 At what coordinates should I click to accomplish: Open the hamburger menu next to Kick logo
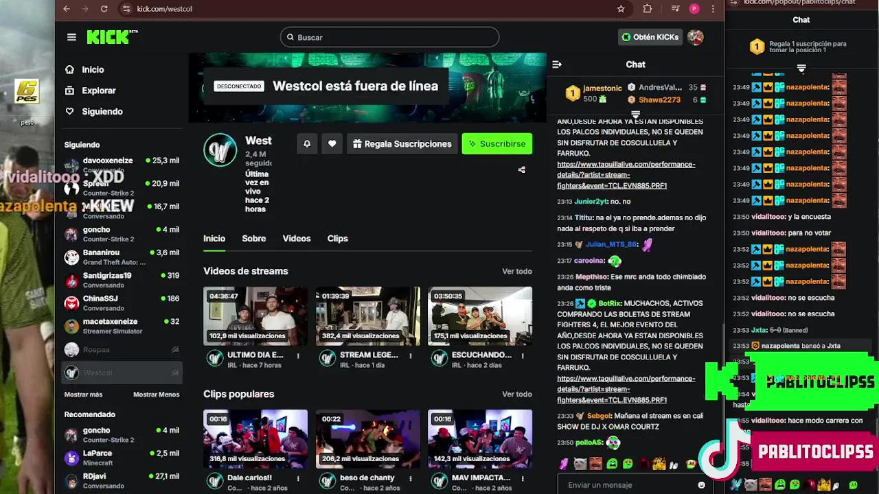coord(71,37)
